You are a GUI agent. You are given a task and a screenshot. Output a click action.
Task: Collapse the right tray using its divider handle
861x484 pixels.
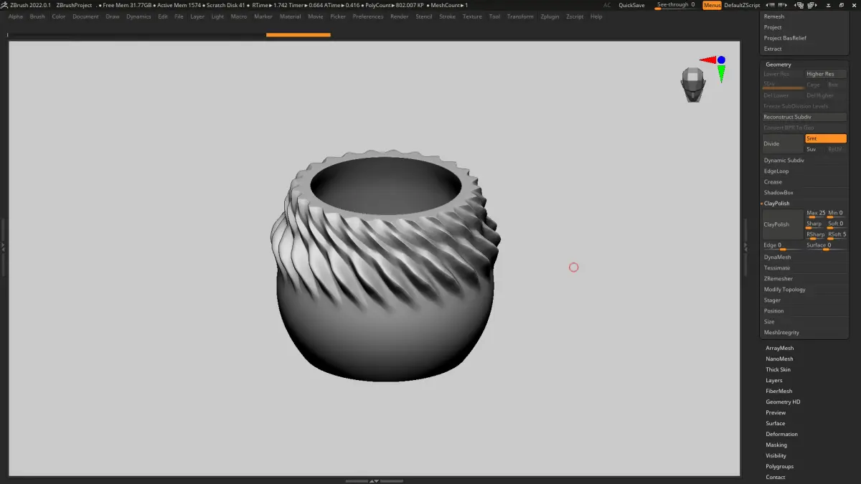coord(746,246)
